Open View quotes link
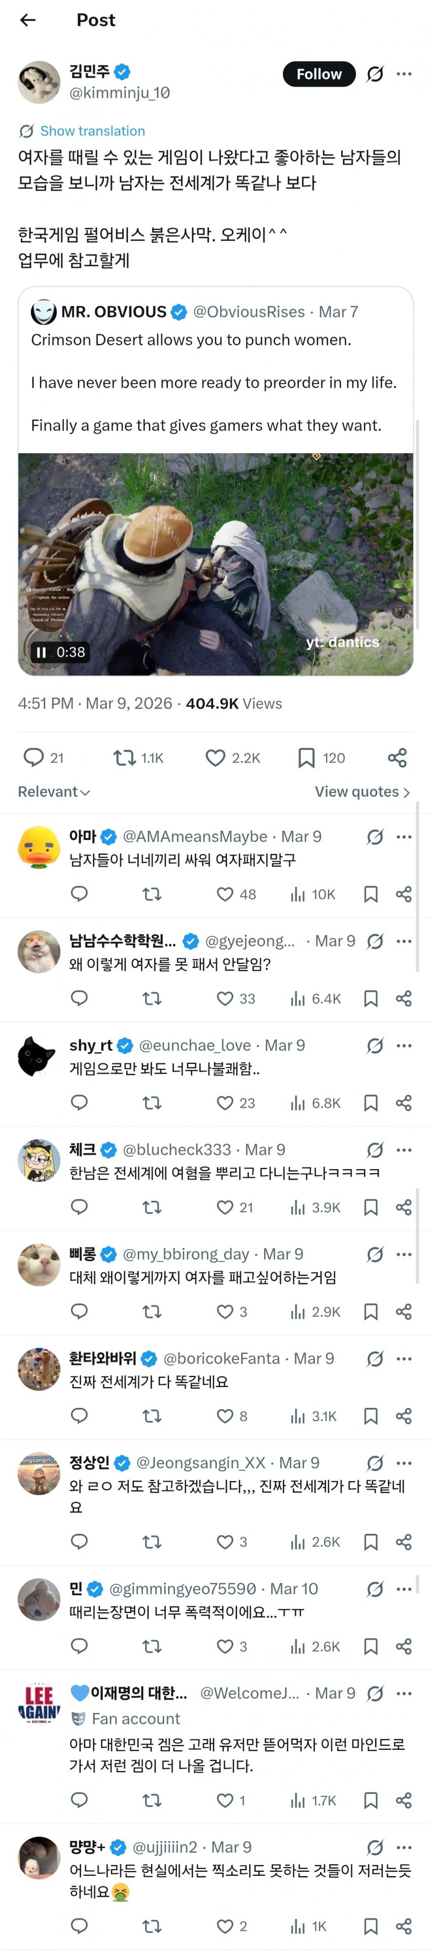 click(362, 792)
